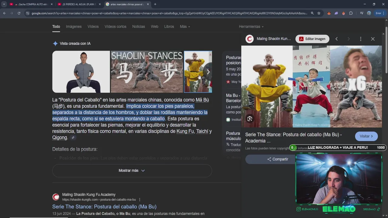The image size is (388, 218).
Task: Open the Ma Bu - Barcelona result title
Action: pos(233,98)
